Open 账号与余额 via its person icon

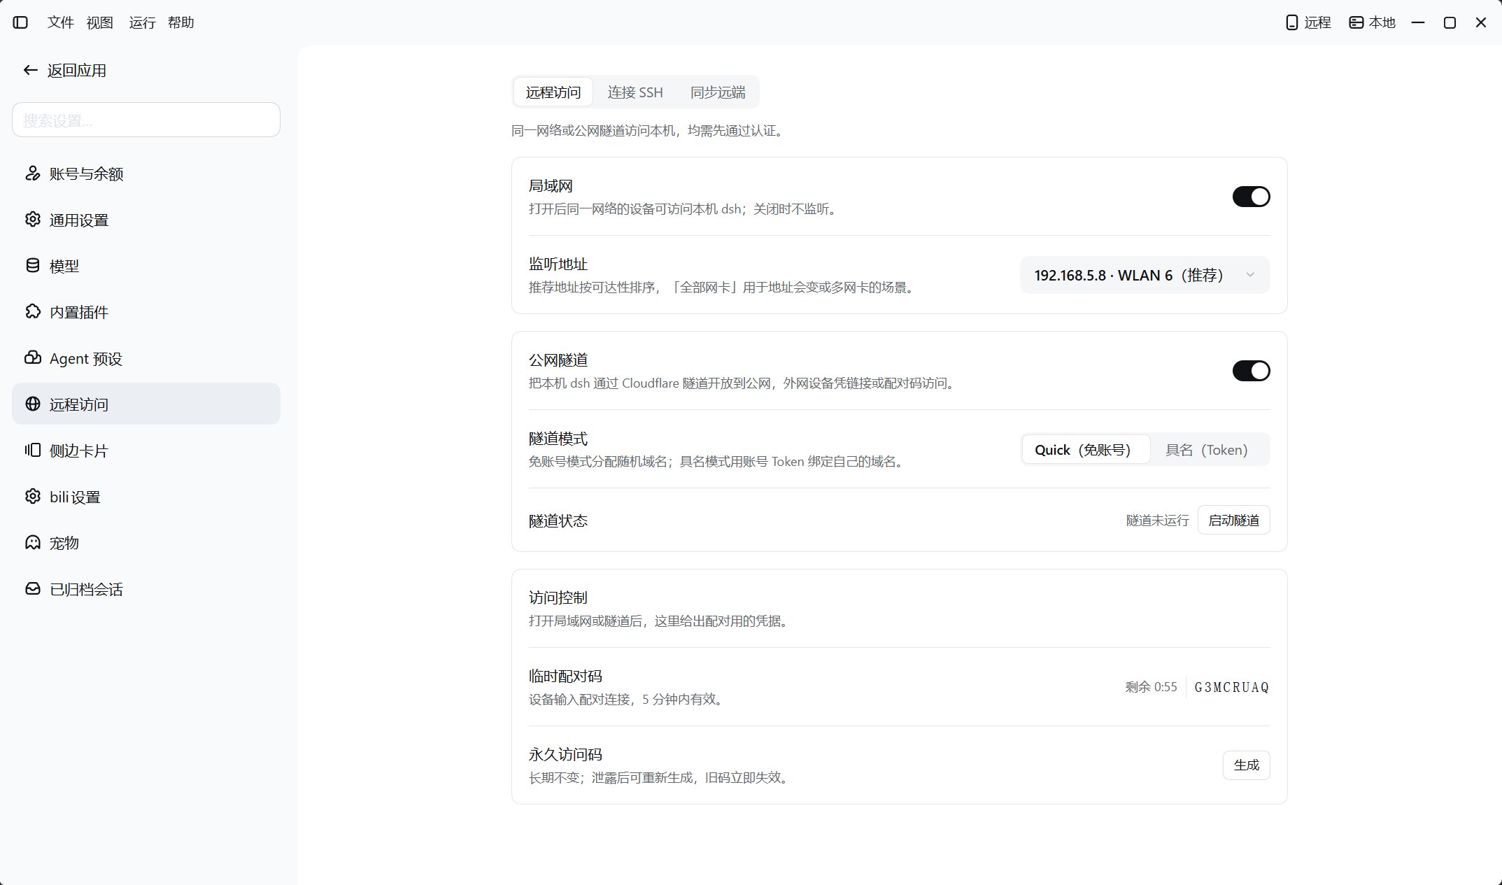pos(33,174)
